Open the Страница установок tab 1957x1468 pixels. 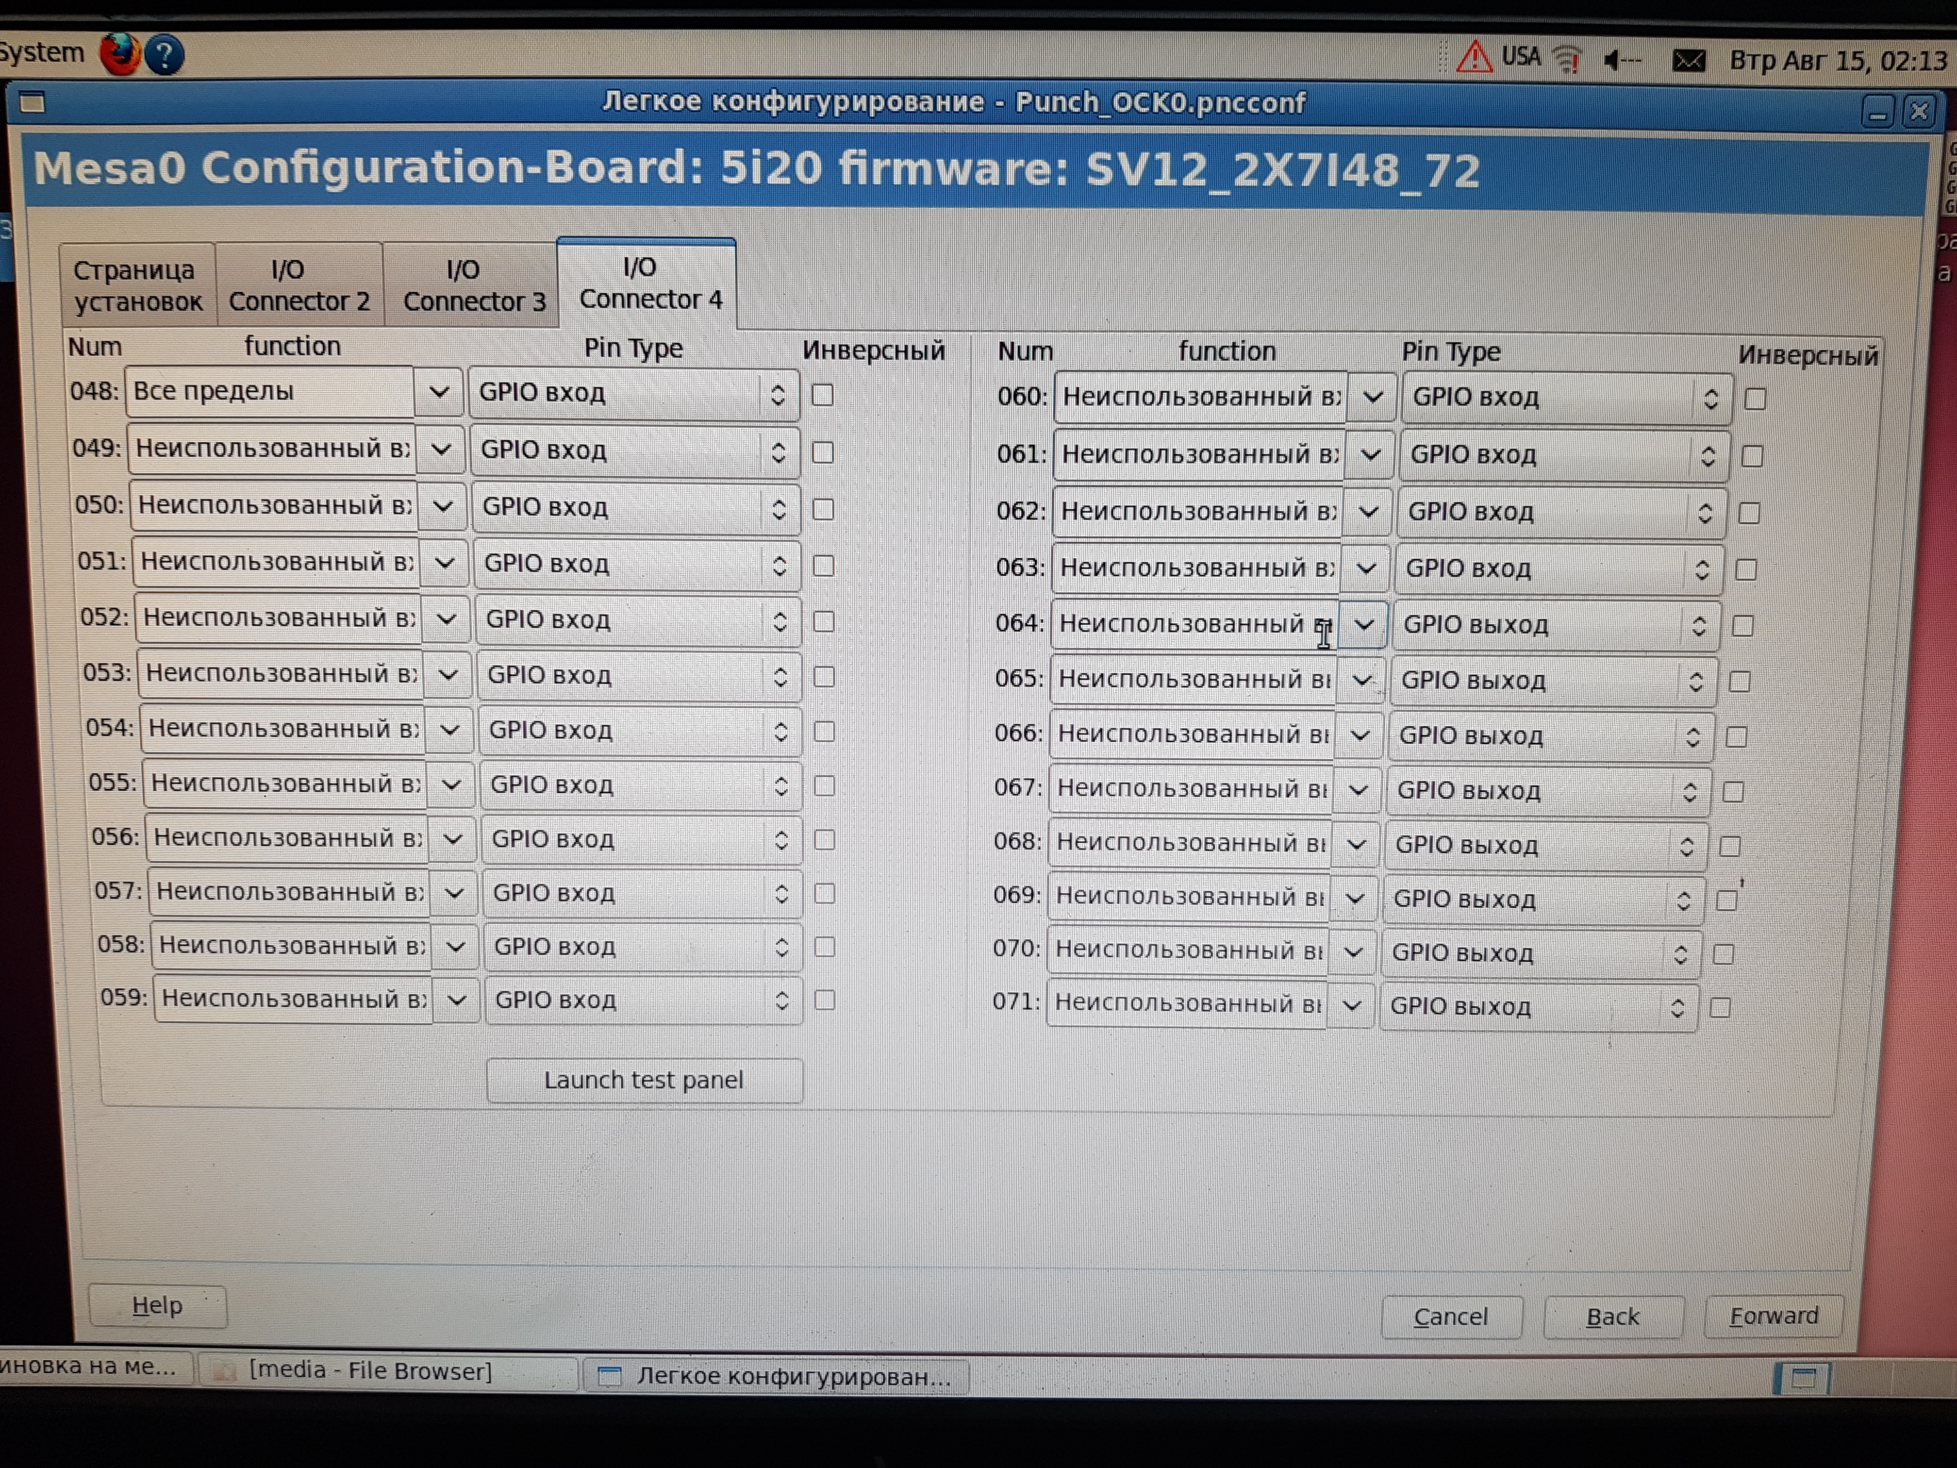click(137, 285)
